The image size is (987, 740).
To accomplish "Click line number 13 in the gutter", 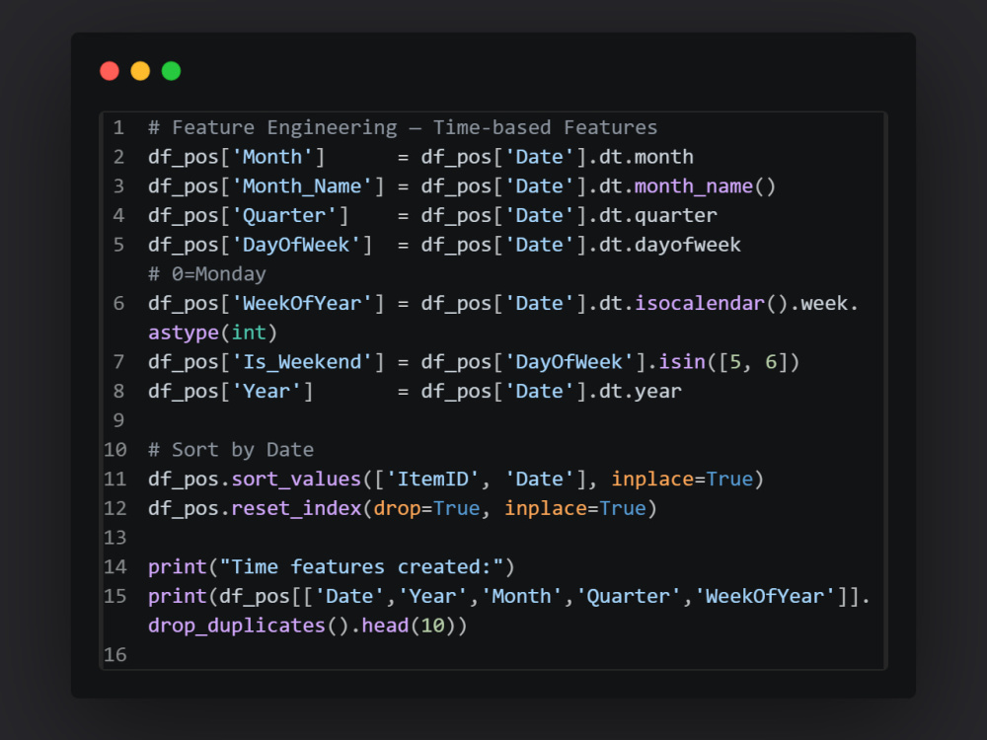I will (115, 538).
